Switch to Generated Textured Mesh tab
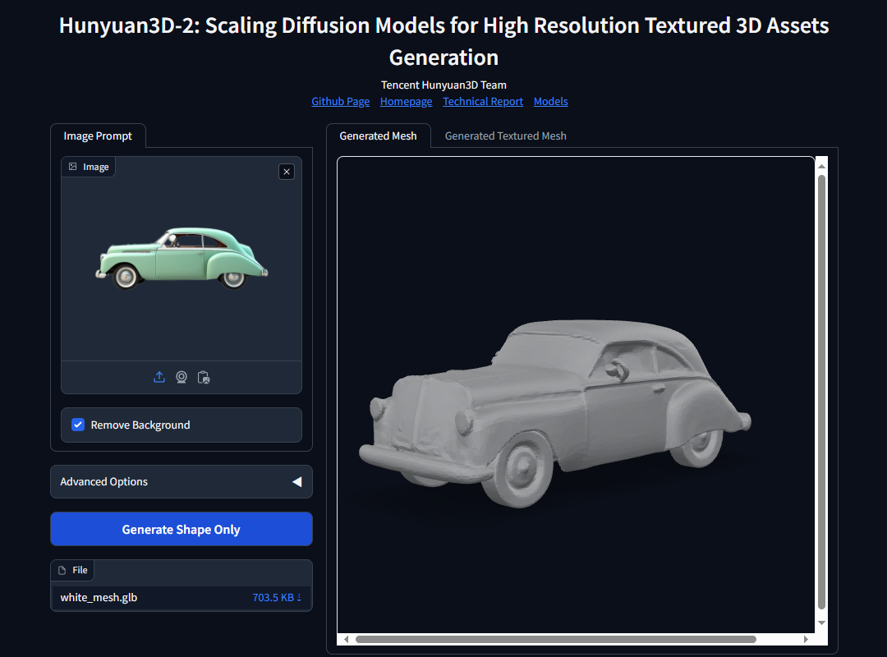887x657 pixels. (505, 136)
